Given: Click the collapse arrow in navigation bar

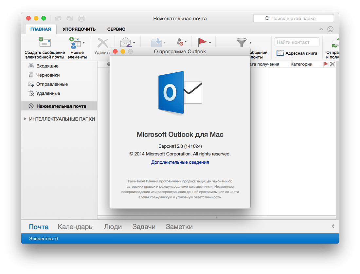Looking at the screenshot, I should point(333,227).
